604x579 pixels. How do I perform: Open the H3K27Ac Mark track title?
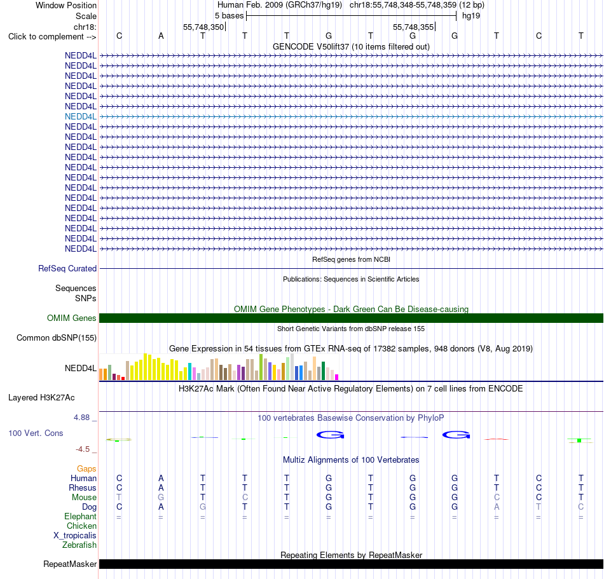351,389
